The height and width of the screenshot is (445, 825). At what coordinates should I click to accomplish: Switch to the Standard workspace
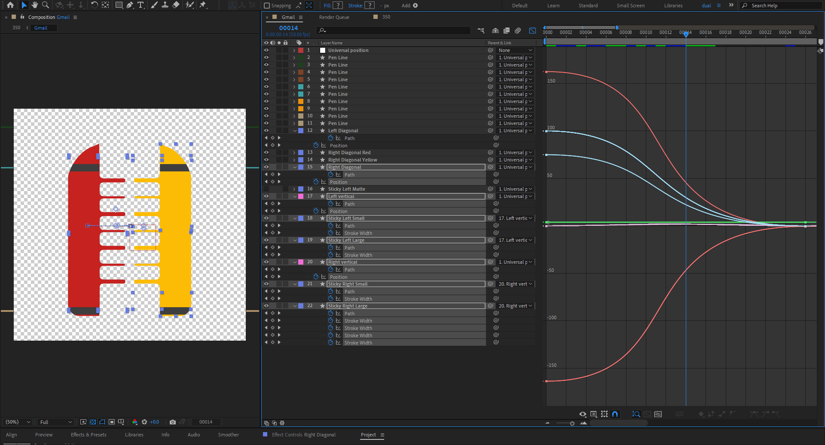coord(588,6)
